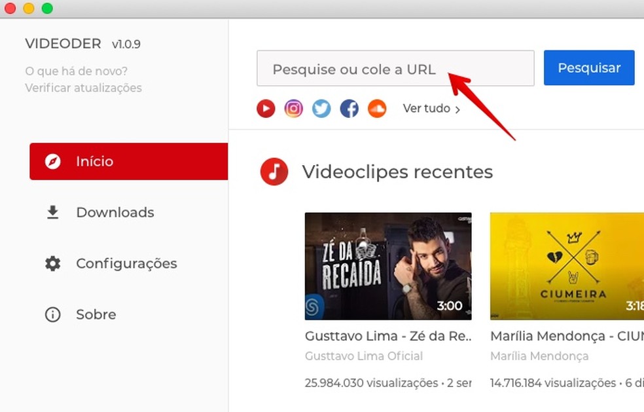Open the Marília Mendonça Ciumeira thumbnail
Viewport: 644px width, 412px height.
(567, 266)
